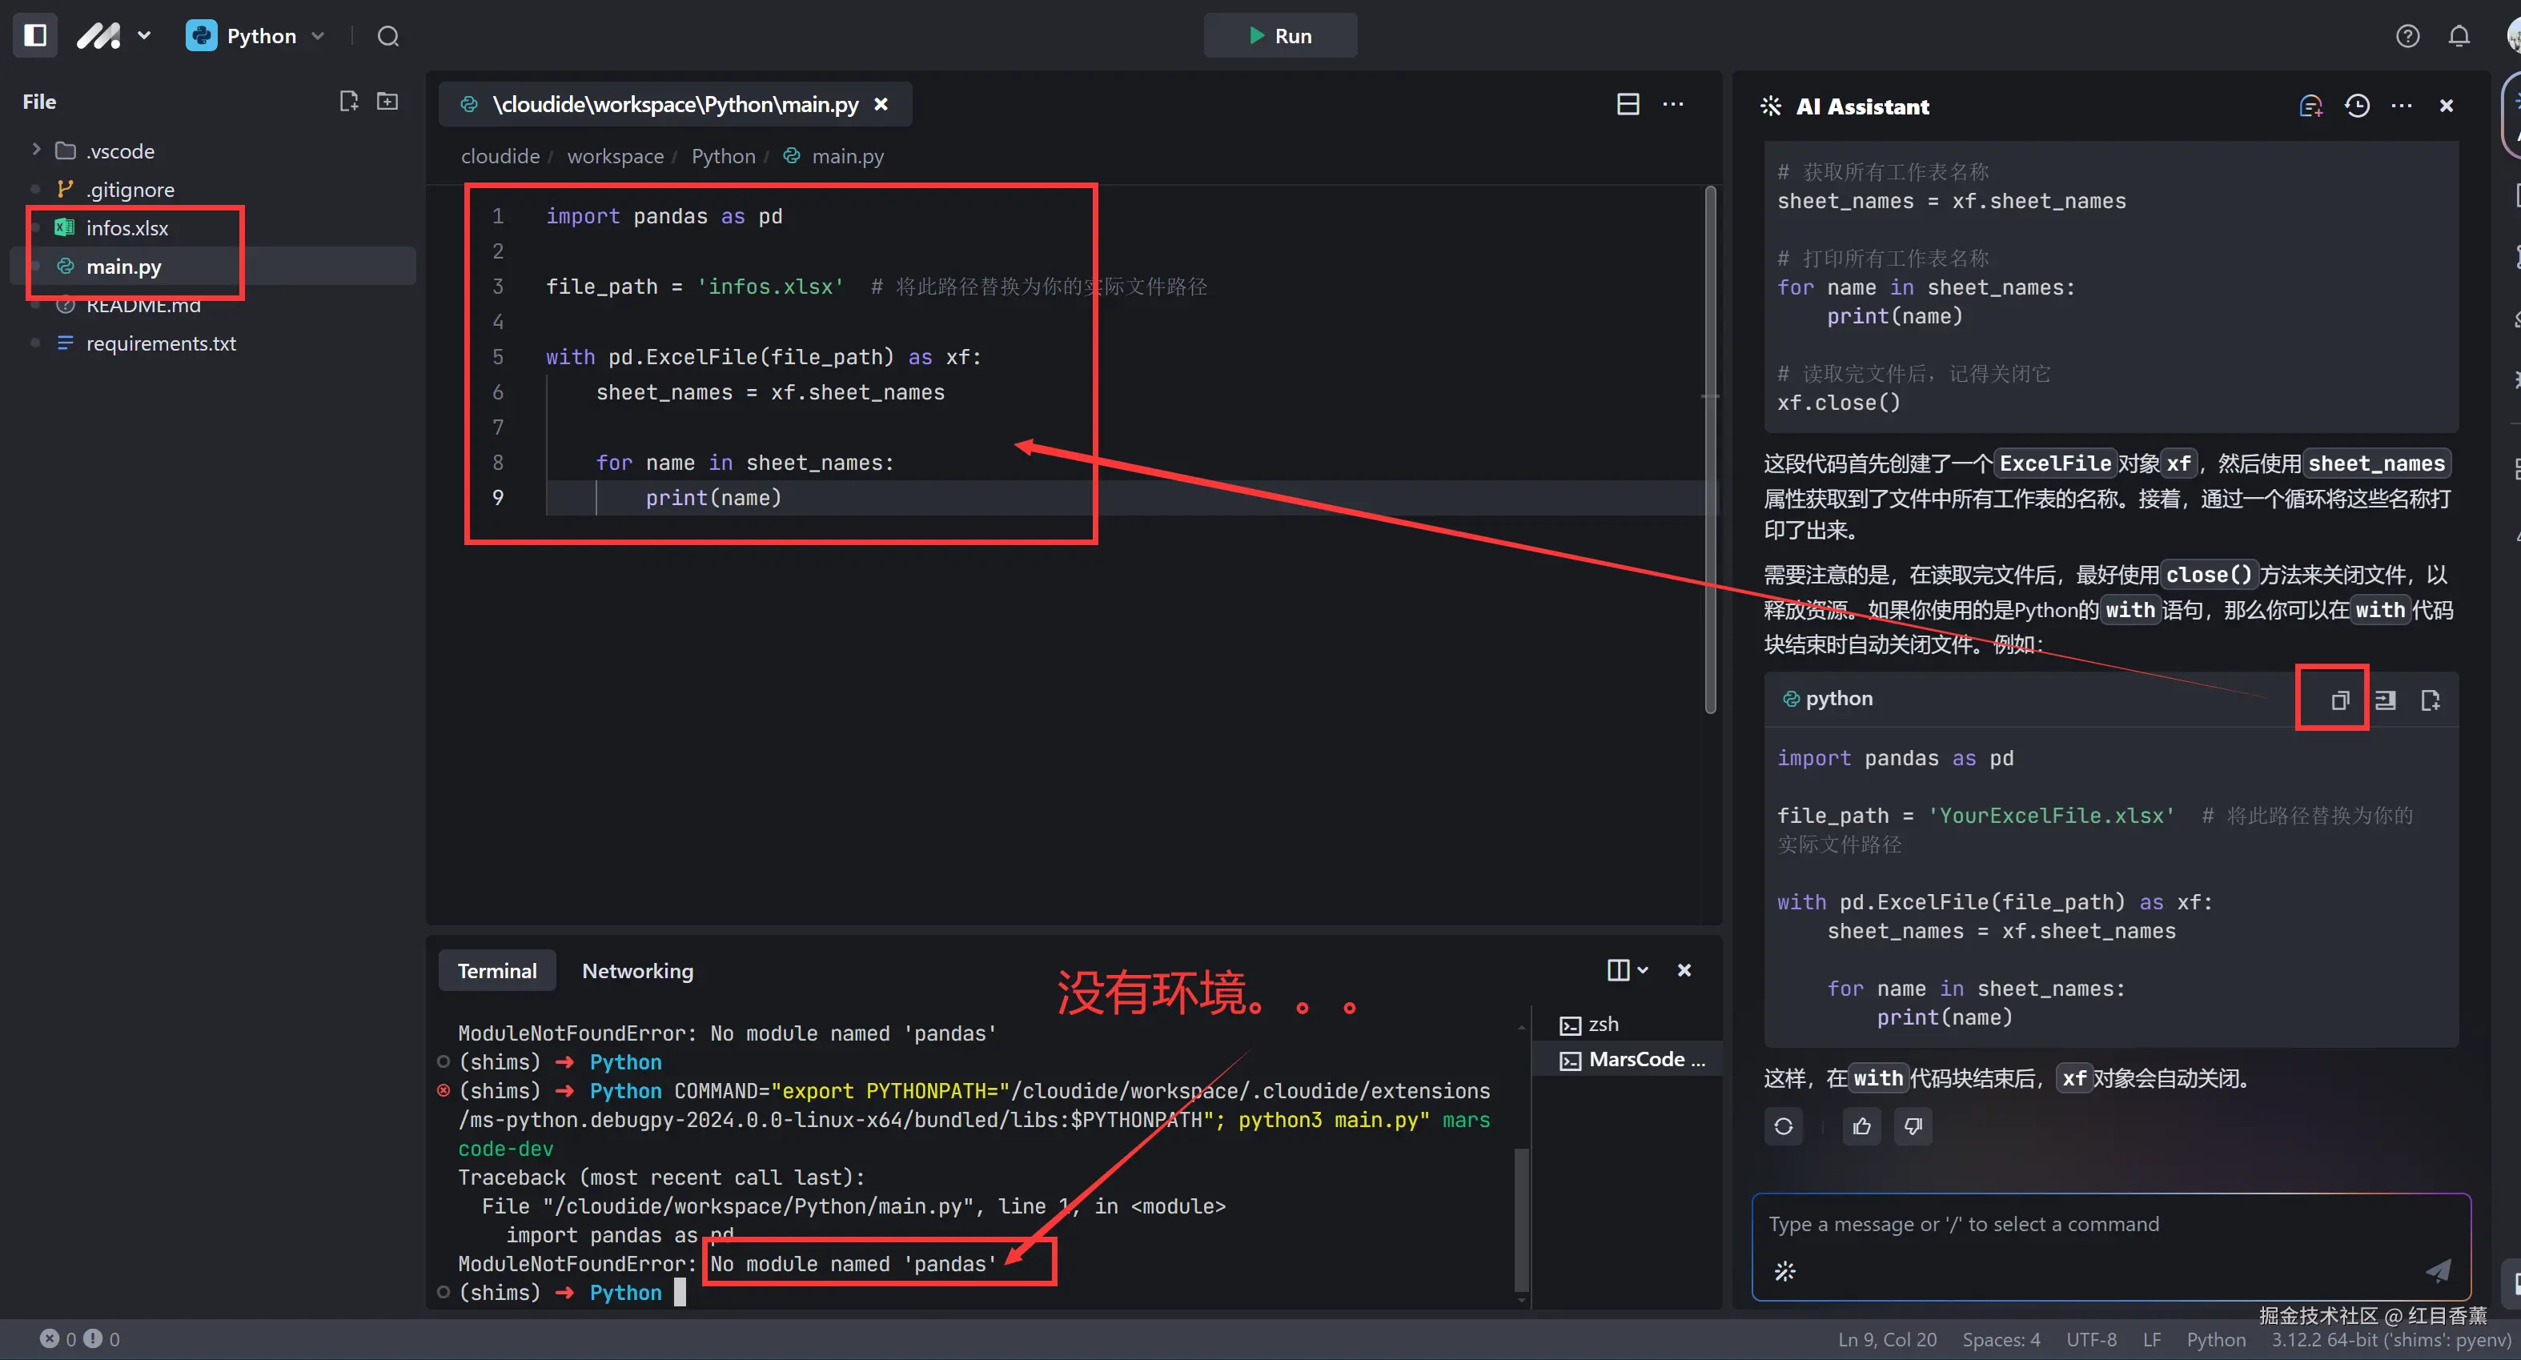Start a new AI Assistant conversation

(2310, 106)
